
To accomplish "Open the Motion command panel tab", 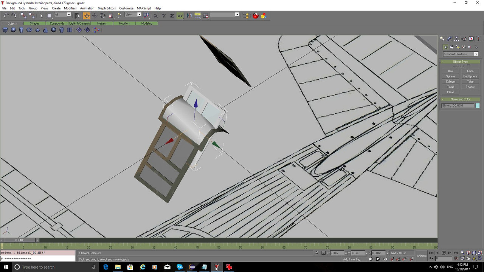I will 464,39.
